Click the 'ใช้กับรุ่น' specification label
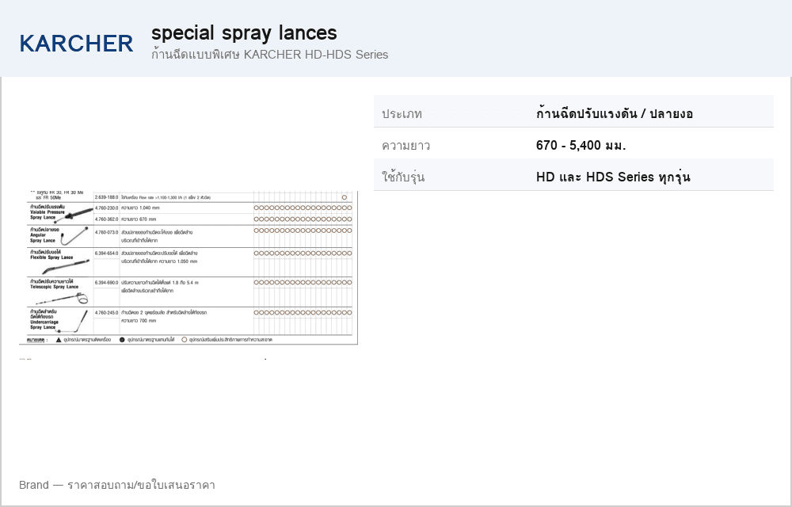The image size is (792, 507). coord(403,177)
